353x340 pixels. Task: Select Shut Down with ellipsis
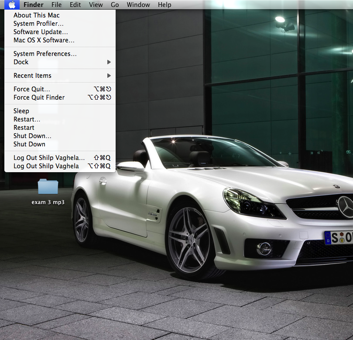tap(32, 136)
